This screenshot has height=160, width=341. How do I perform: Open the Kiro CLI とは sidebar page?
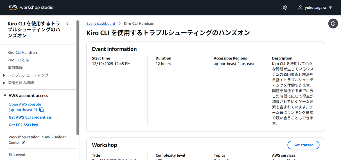pos(19,60)
